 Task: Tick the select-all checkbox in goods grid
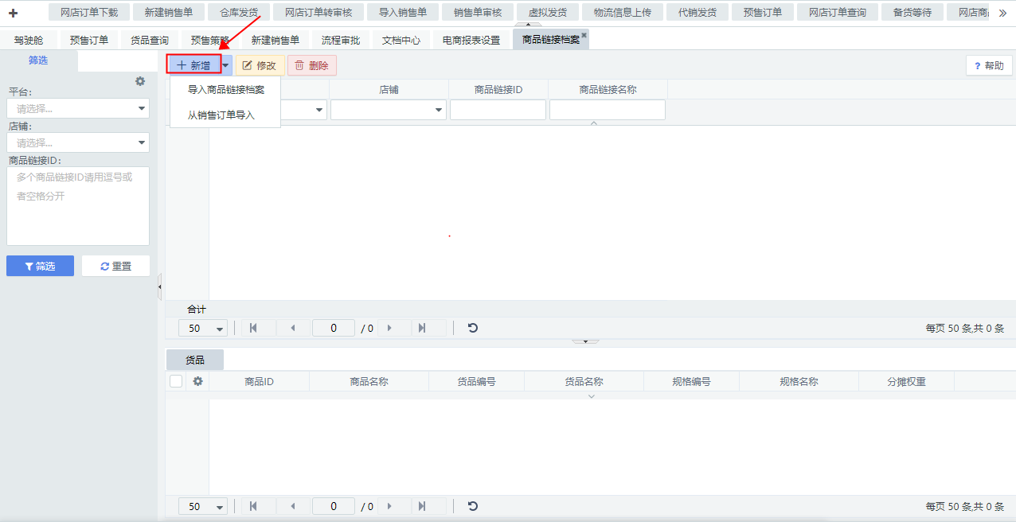[176, 381]
